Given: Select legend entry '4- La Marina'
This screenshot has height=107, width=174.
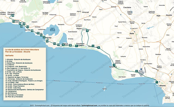Looking at the screenshot, I should 10,65.
